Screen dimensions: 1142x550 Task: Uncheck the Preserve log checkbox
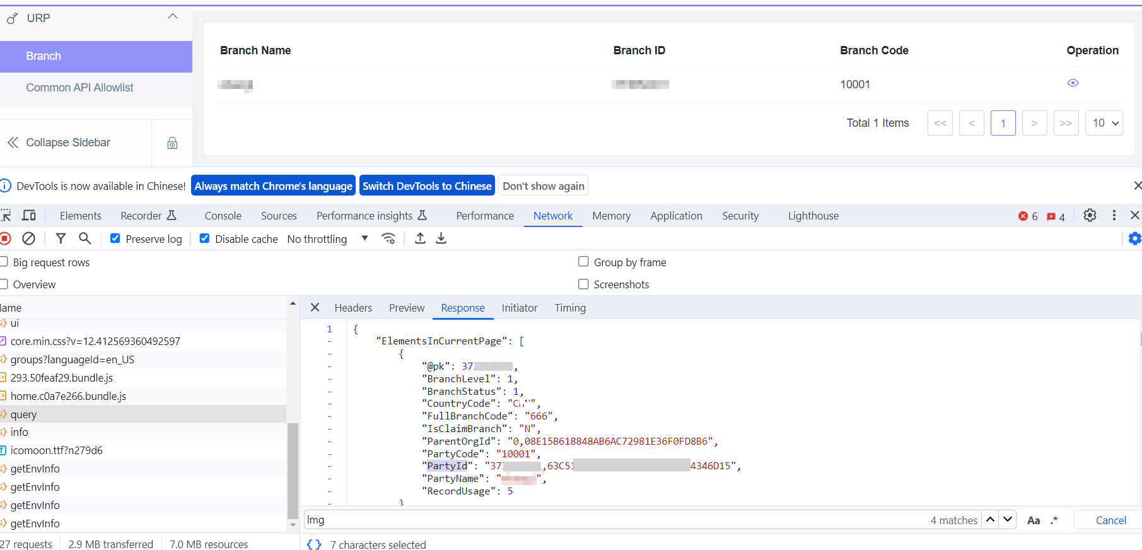coord(115,238)
